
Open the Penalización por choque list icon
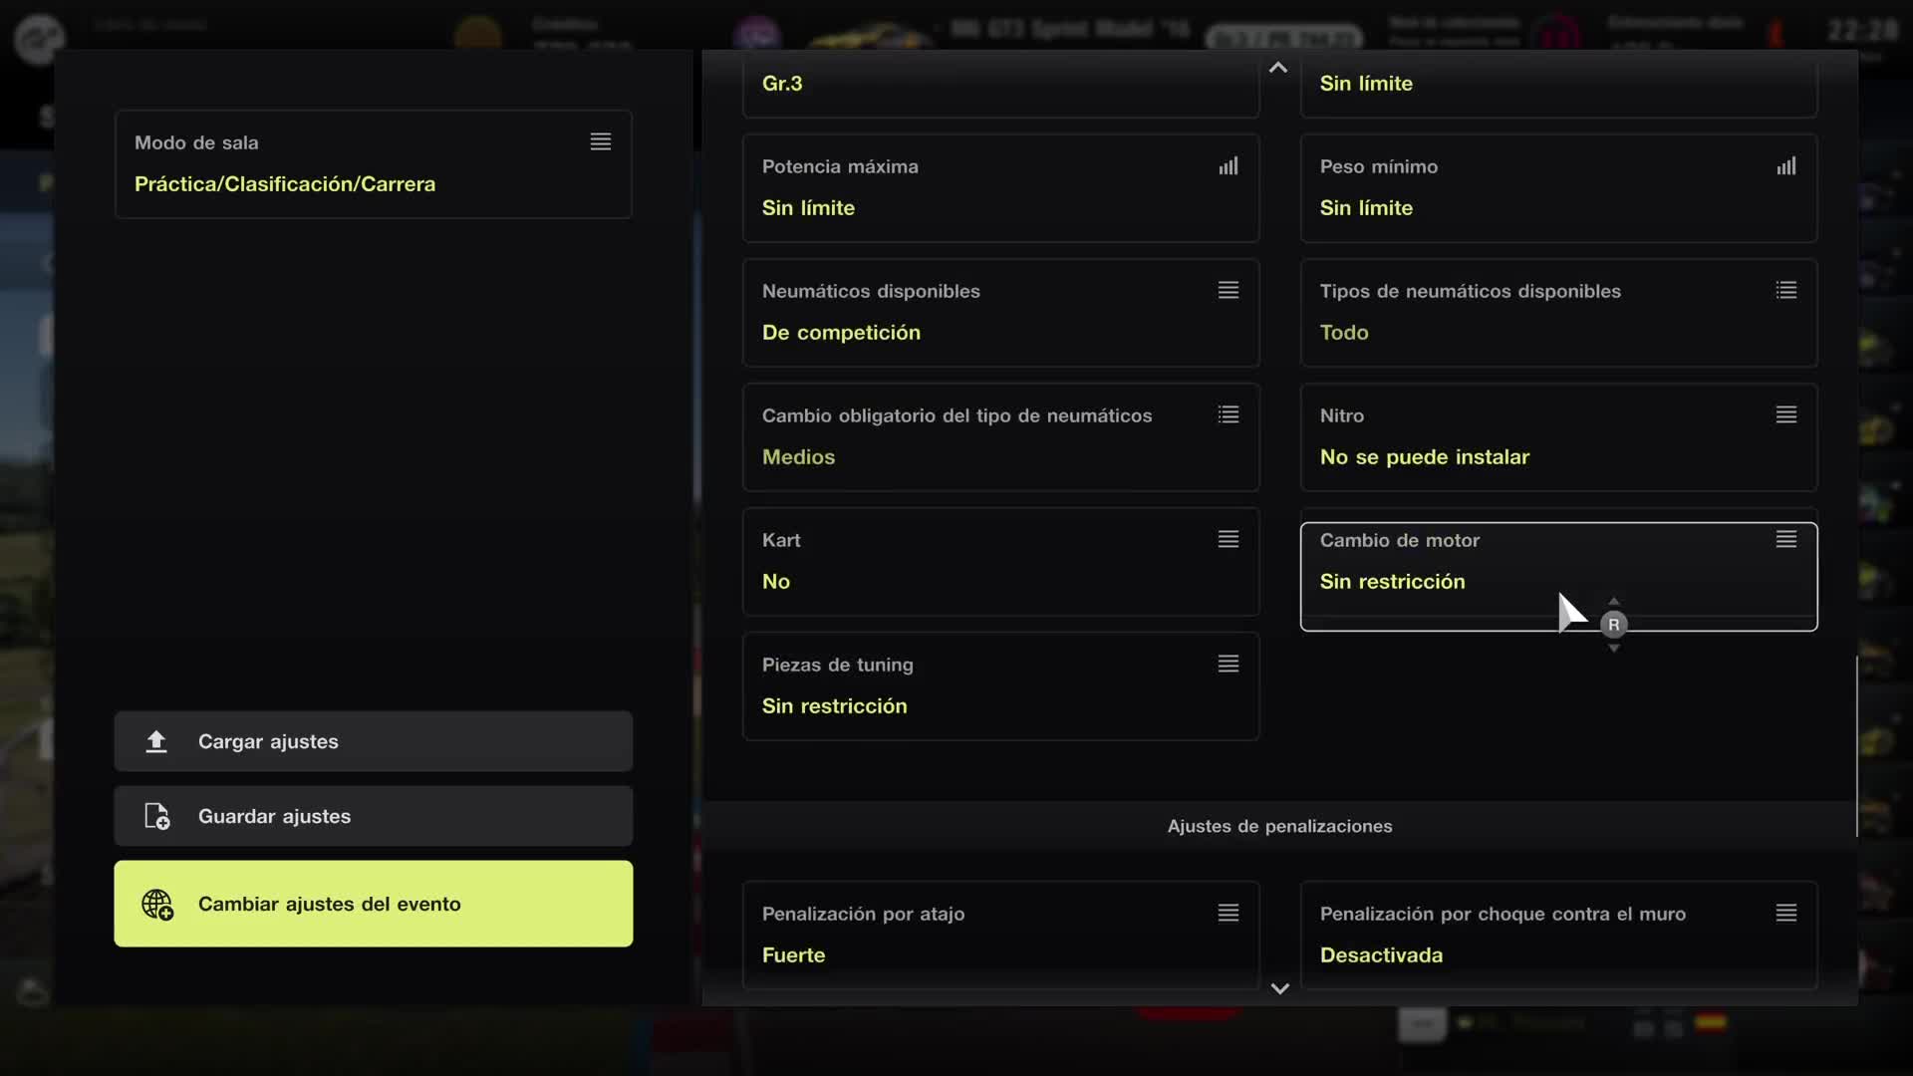[x=1785, y=913]
